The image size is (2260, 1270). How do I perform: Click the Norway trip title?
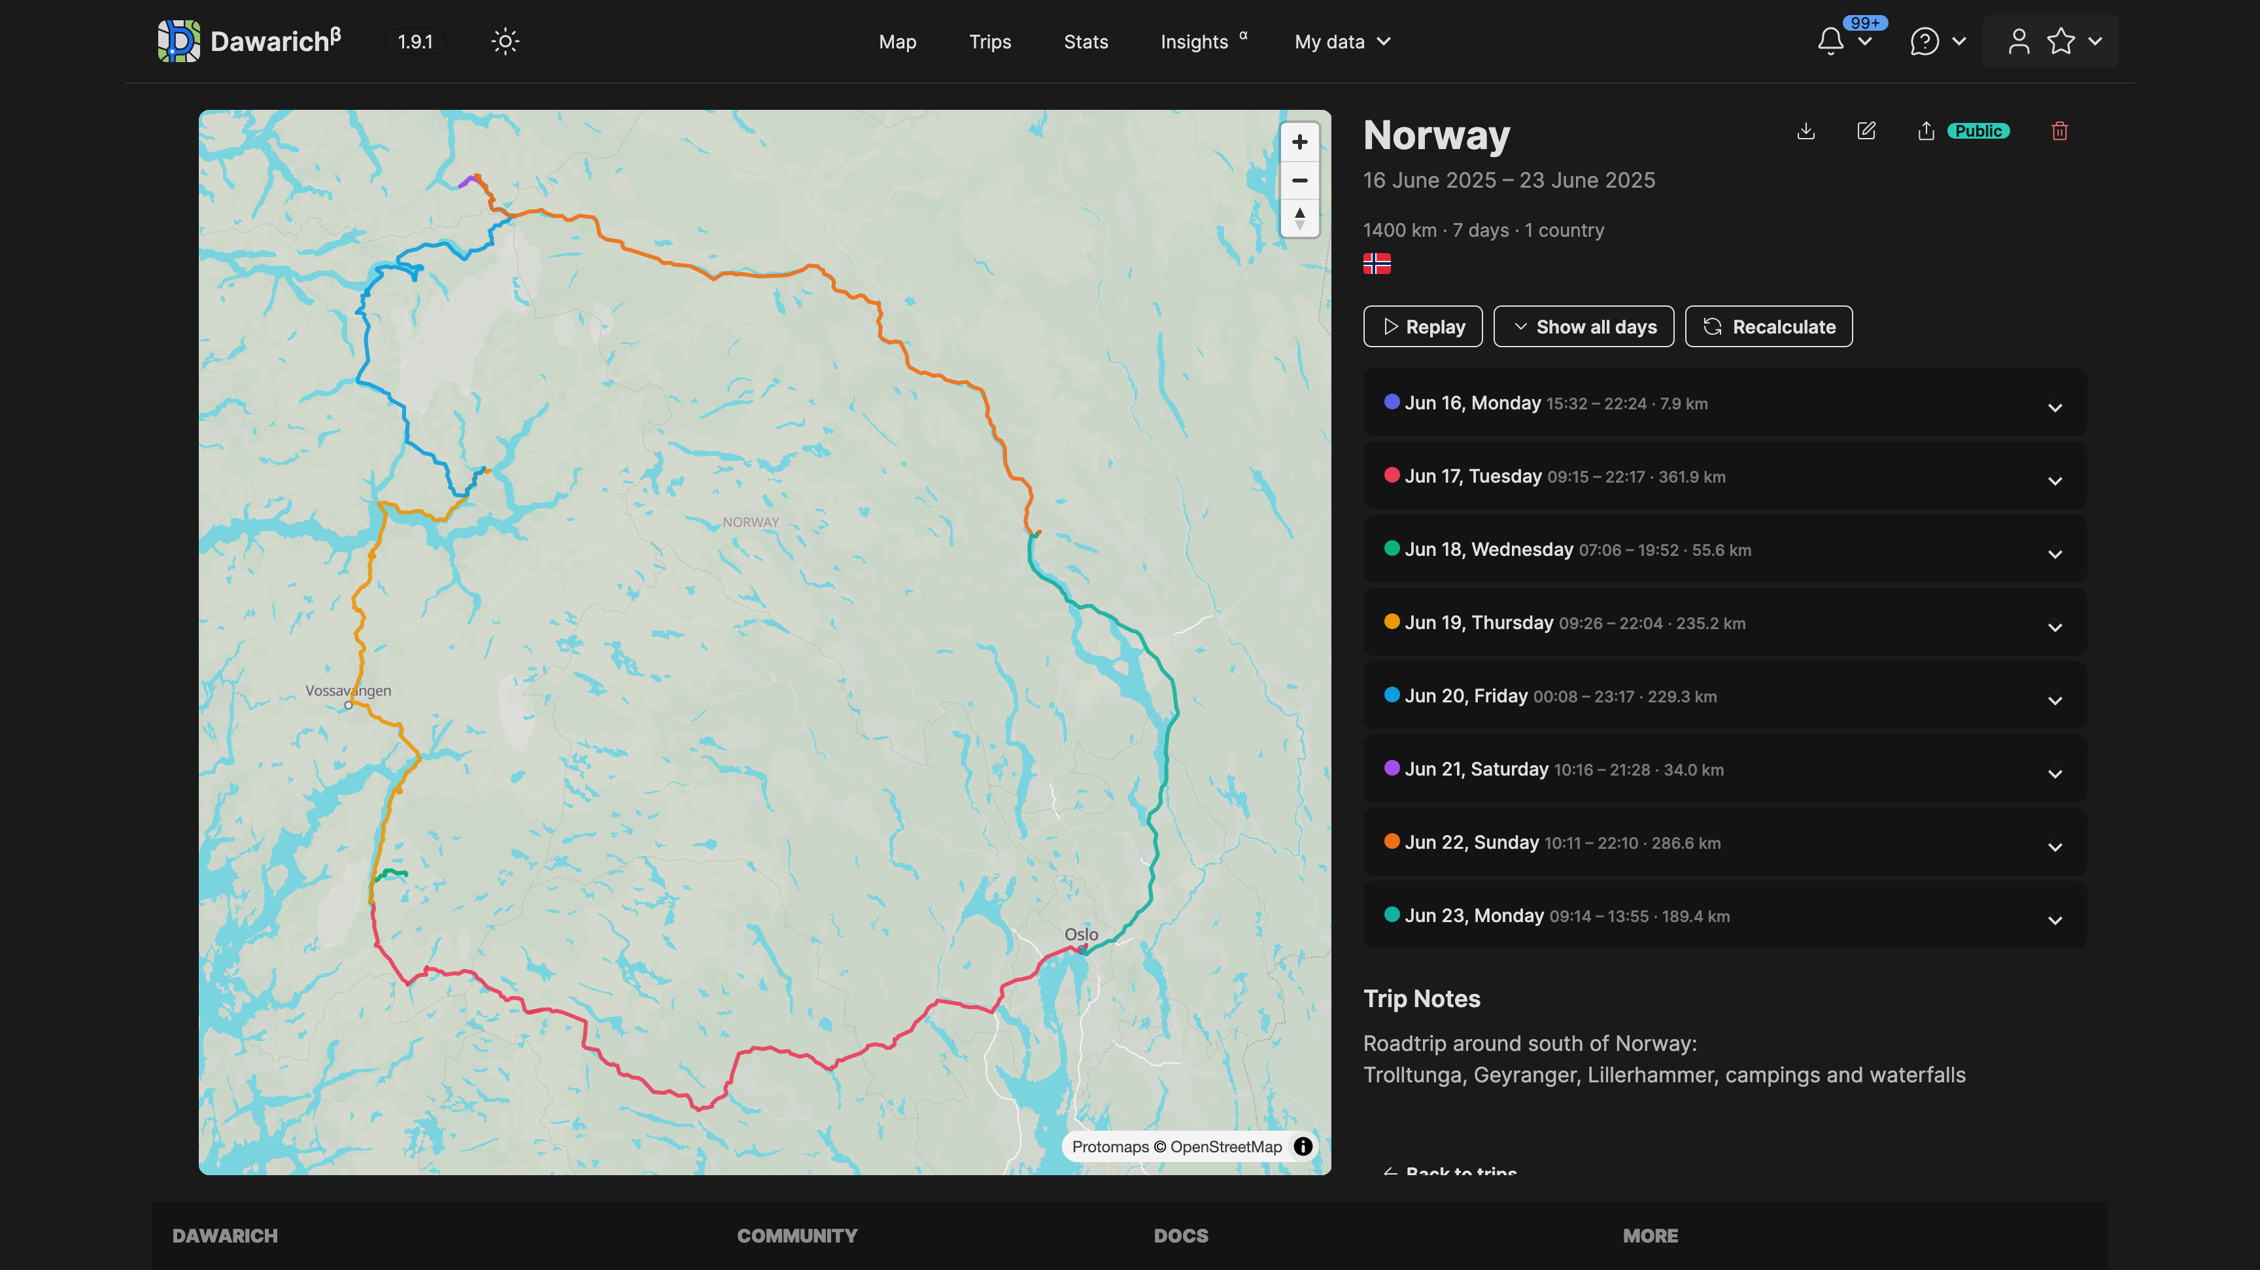pos(1436,135)
